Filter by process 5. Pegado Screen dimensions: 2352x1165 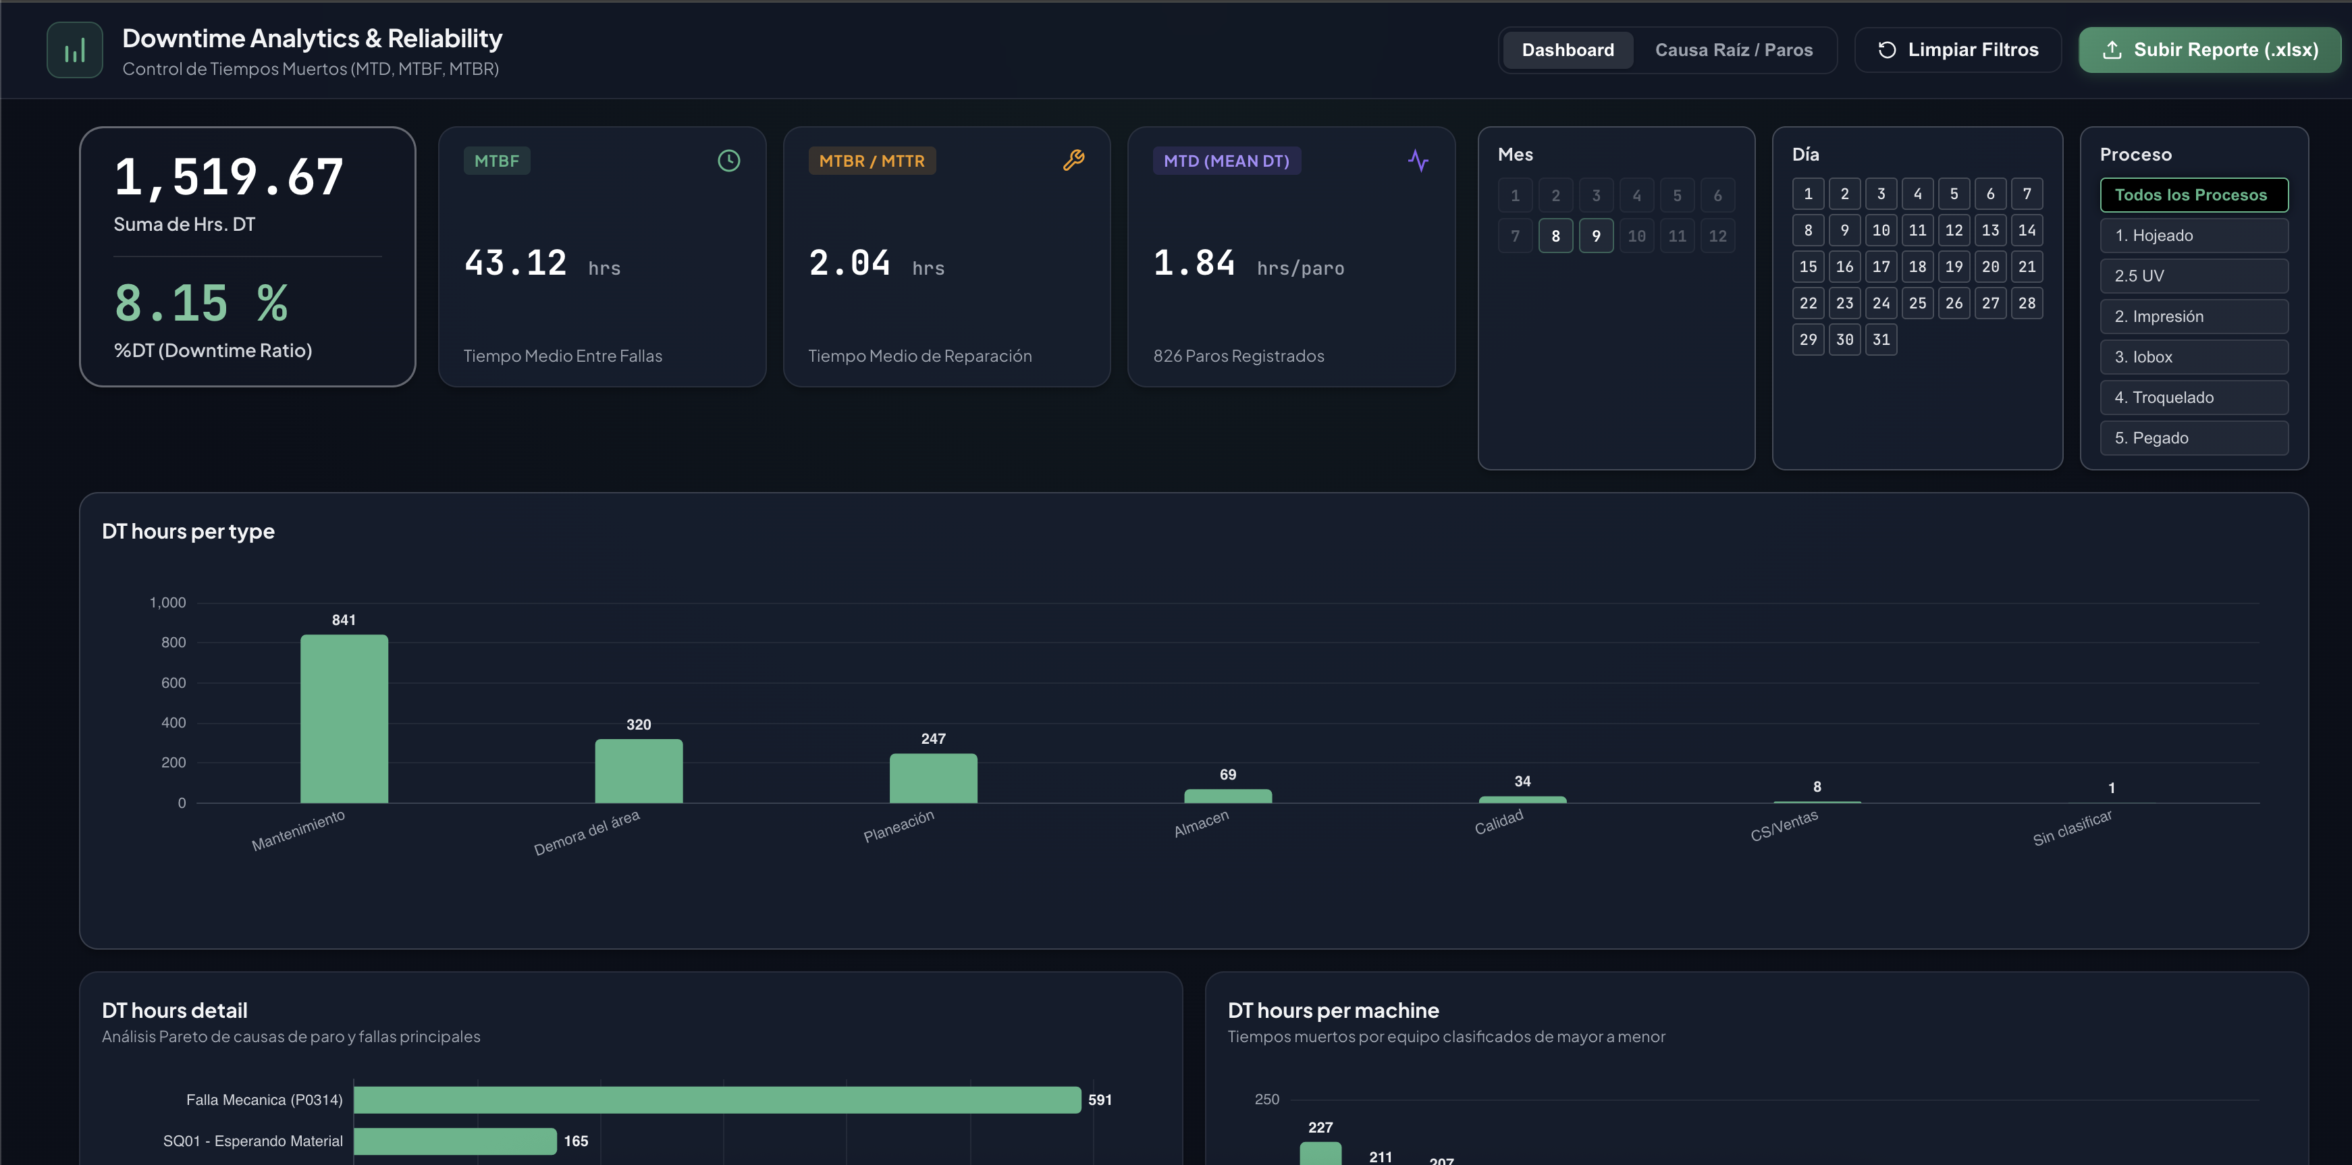2194,438
